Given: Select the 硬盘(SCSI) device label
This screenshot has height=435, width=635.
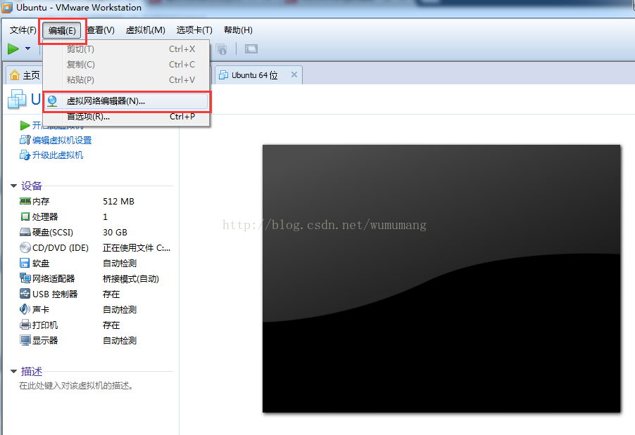Looking at the screenshot, I should coord(53,233).
